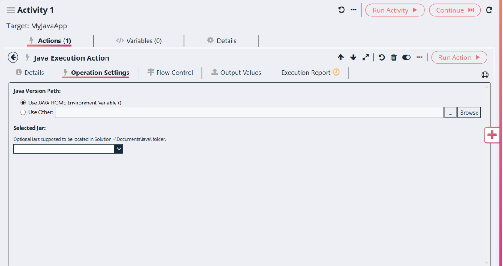
Task: Delete the Java Execution Action with the trash icon
Action: coord(394,57)
